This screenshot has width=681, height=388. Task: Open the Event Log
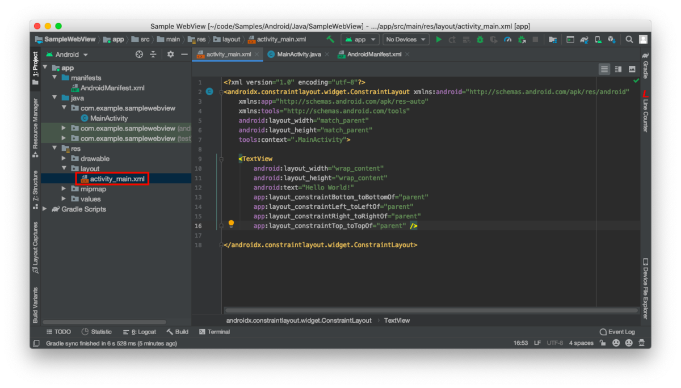[x=617, y=332]
